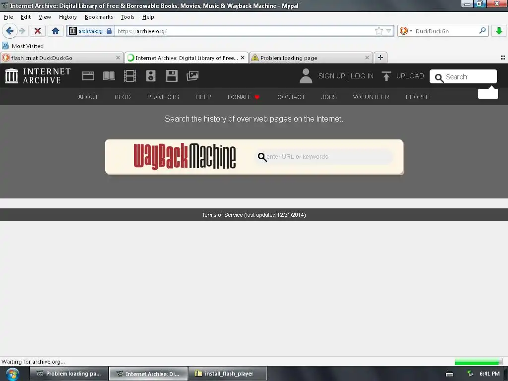
Task: Go back with the back arrow button
Action: tap(10, 31)
